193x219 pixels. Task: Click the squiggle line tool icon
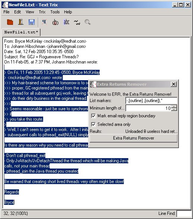coord(77,22)
